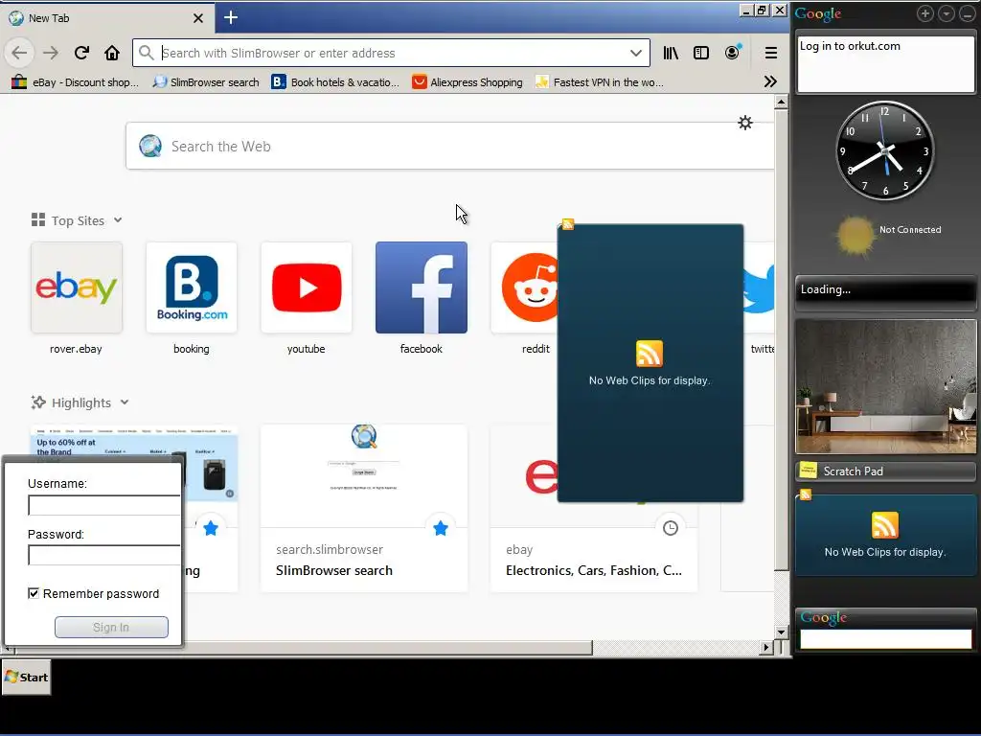Reload the current page

coord(81,54)
